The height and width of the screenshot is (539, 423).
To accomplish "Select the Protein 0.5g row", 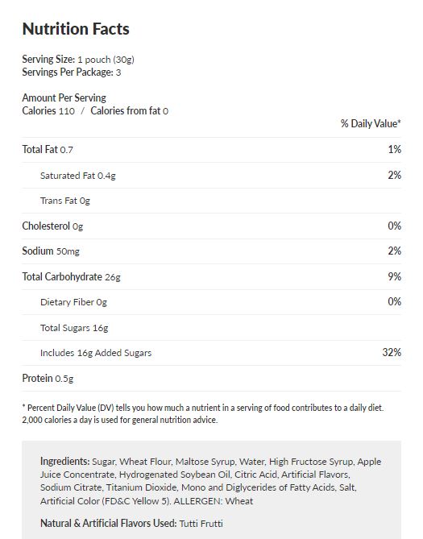I will pos(211,379).
